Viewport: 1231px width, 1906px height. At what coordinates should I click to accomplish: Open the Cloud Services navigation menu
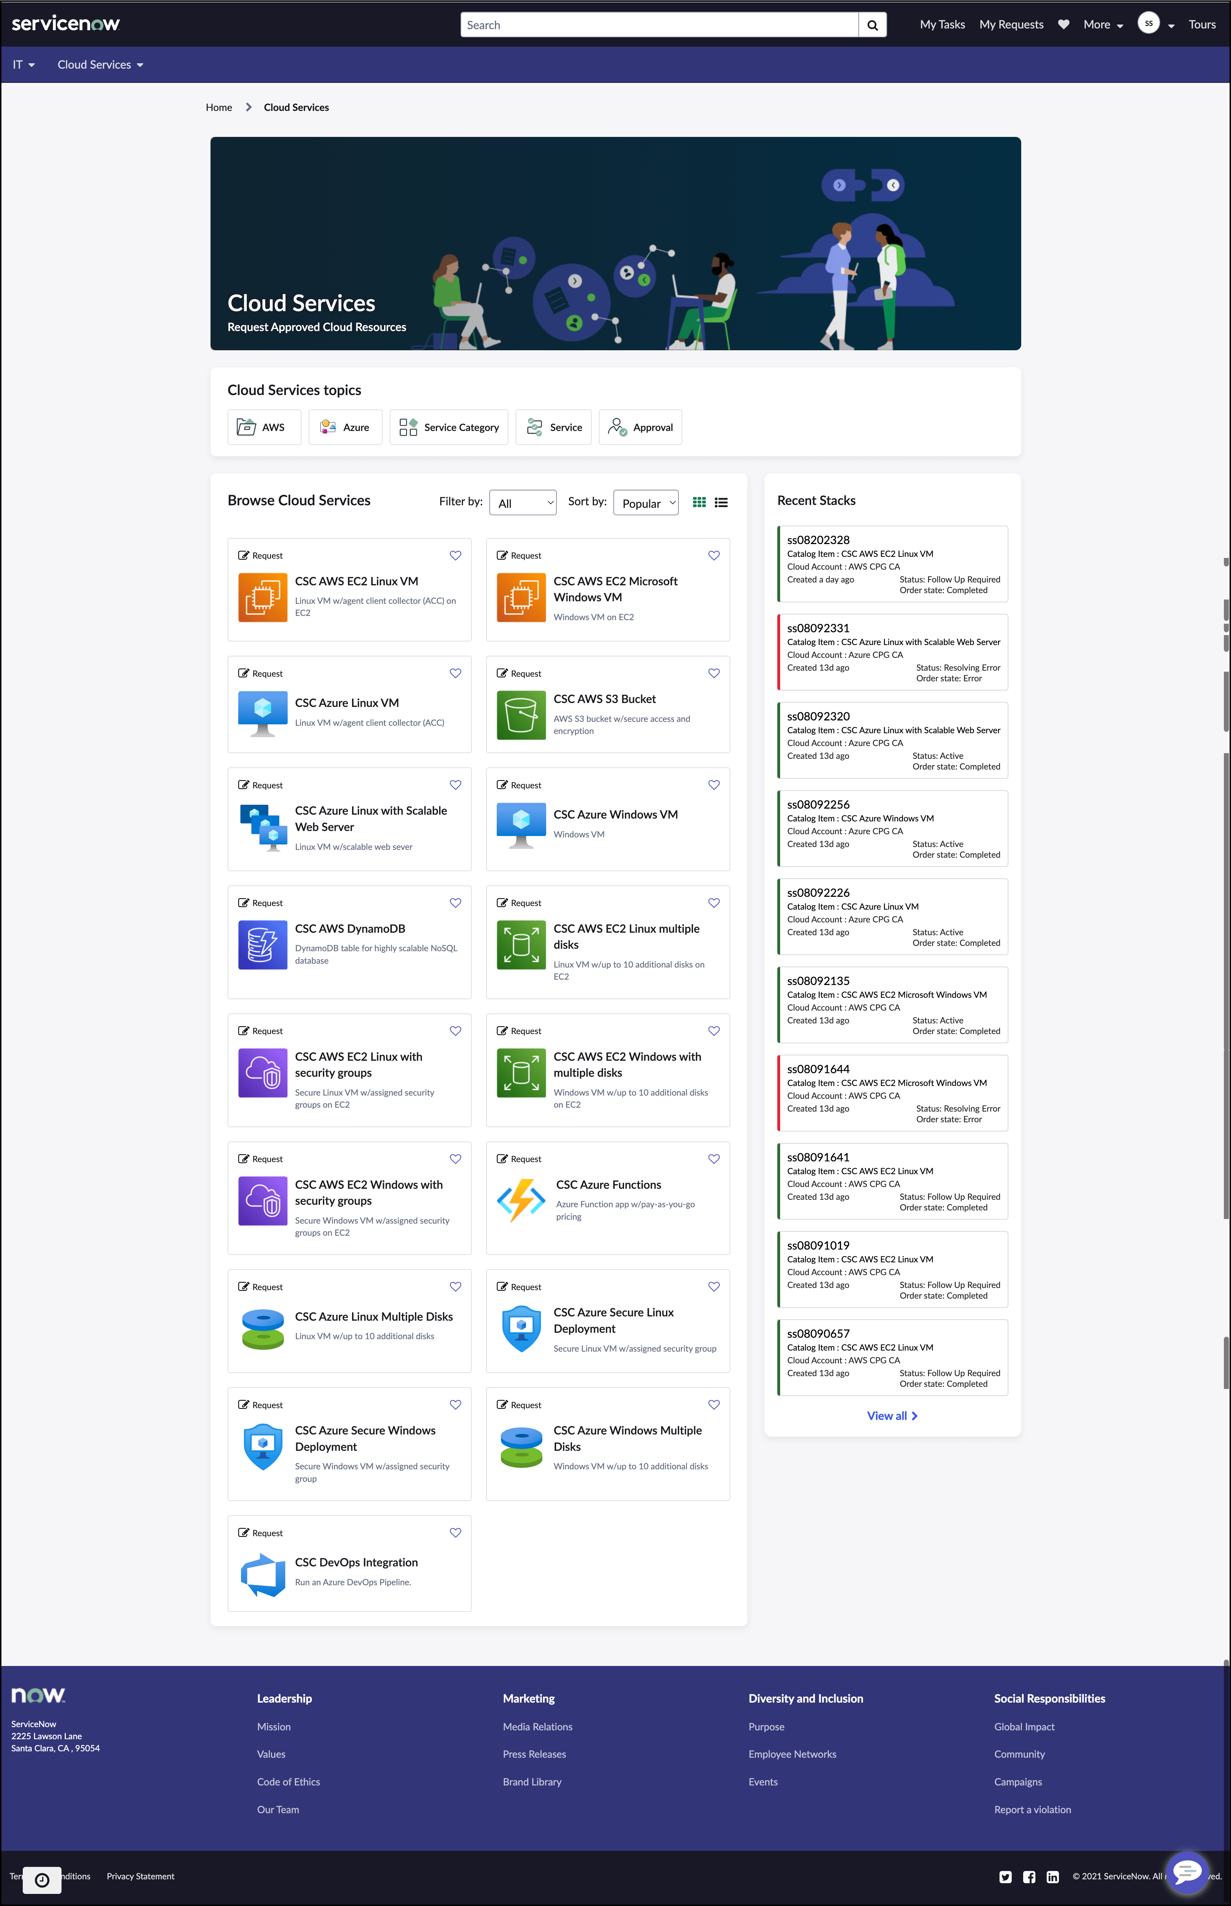pyautogui.click(x=99, y=65)
